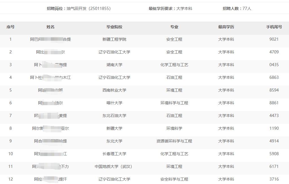Select the 最低学历要求 大学本科 label
Viewport: 289px width, 184px height.
(x=170, y=8)
